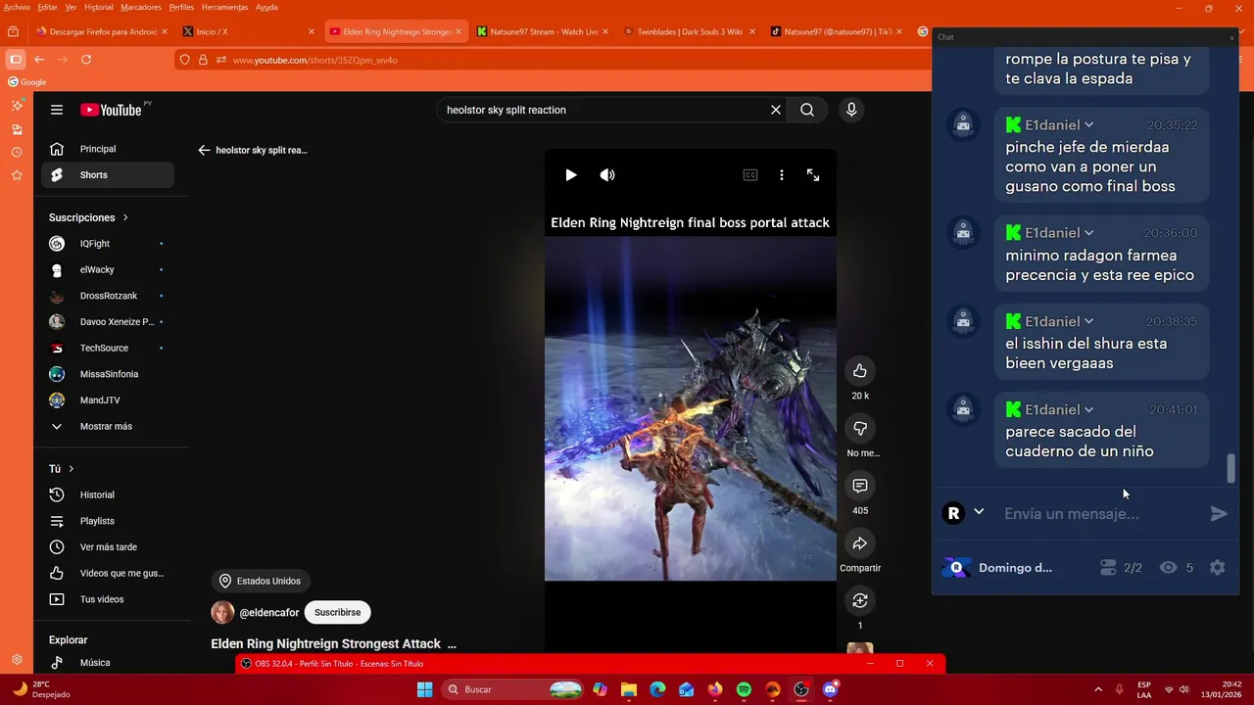Open the Herramientas menu in Firefox
1254x705 pixels.
[224, 7]
